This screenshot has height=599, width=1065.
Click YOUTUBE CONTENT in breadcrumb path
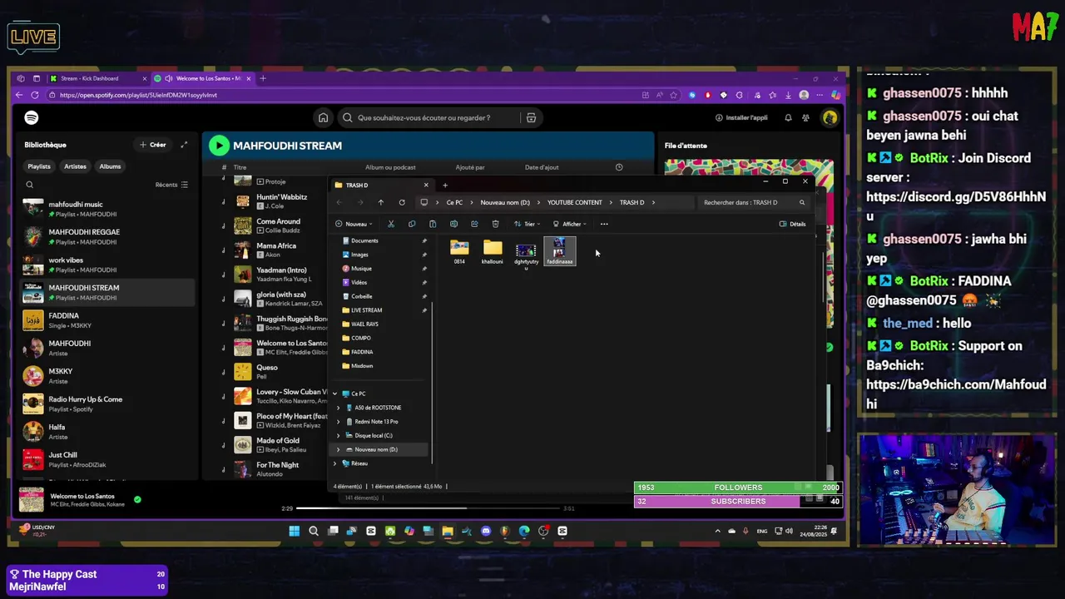point(574,202)
